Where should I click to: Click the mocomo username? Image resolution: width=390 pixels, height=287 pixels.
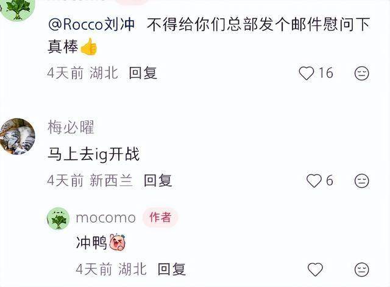pos(105,218)
